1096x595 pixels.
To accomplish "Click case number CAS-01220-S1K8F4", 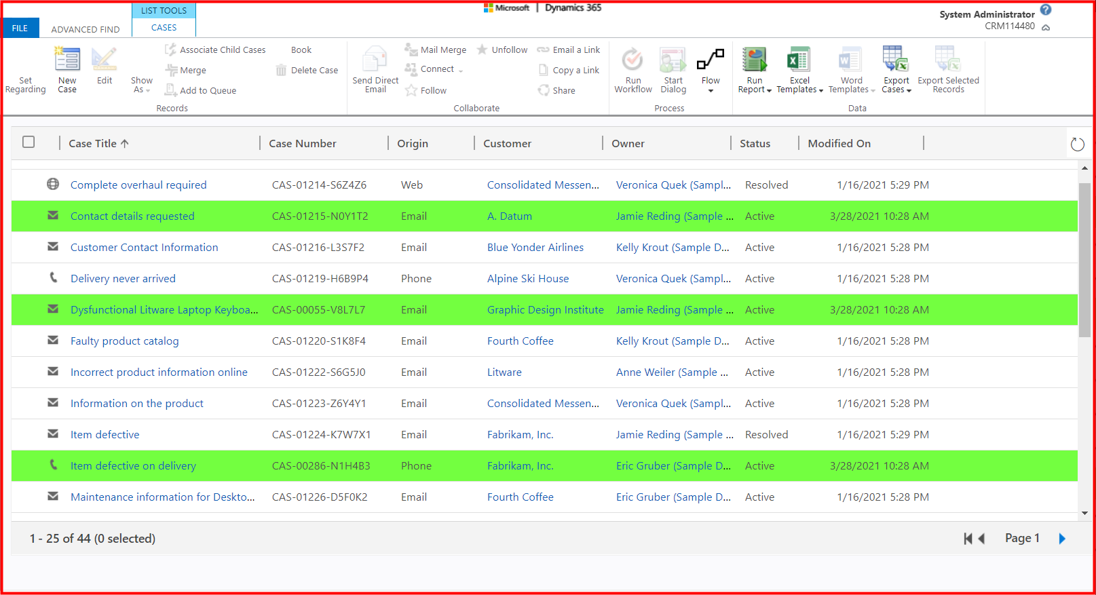I will pos(319,341).
